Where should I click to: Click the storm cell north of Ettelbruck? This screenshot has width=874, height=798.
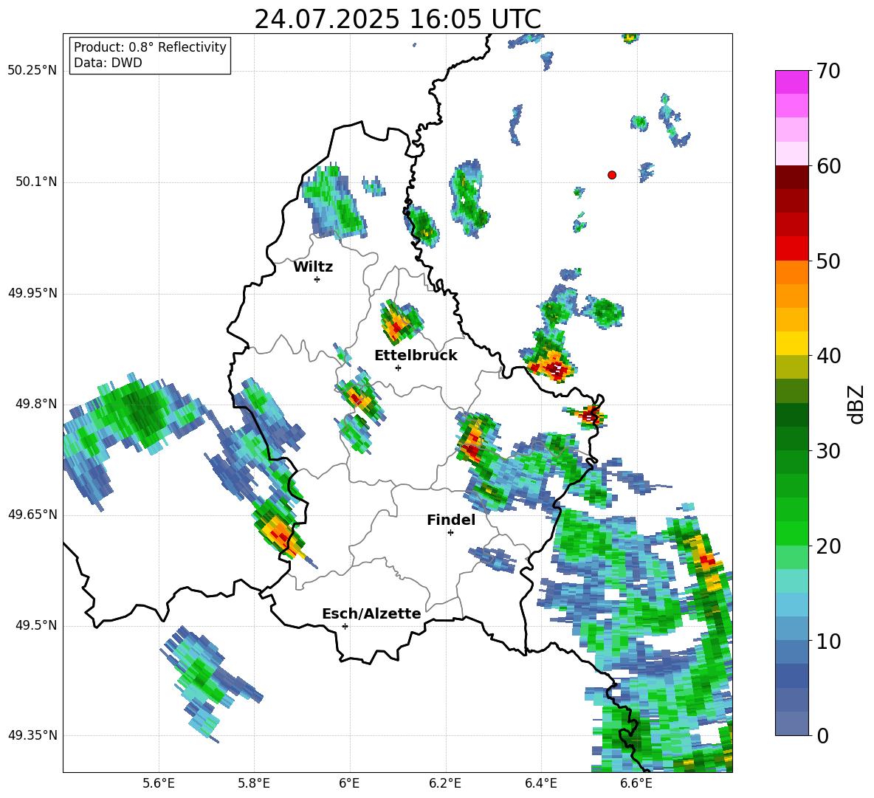pos(400,322)
